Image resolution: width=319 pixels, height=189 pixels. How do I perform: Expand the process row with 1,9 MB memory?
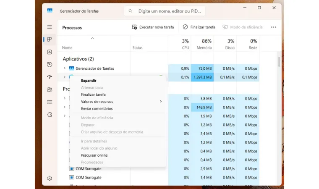65,116
